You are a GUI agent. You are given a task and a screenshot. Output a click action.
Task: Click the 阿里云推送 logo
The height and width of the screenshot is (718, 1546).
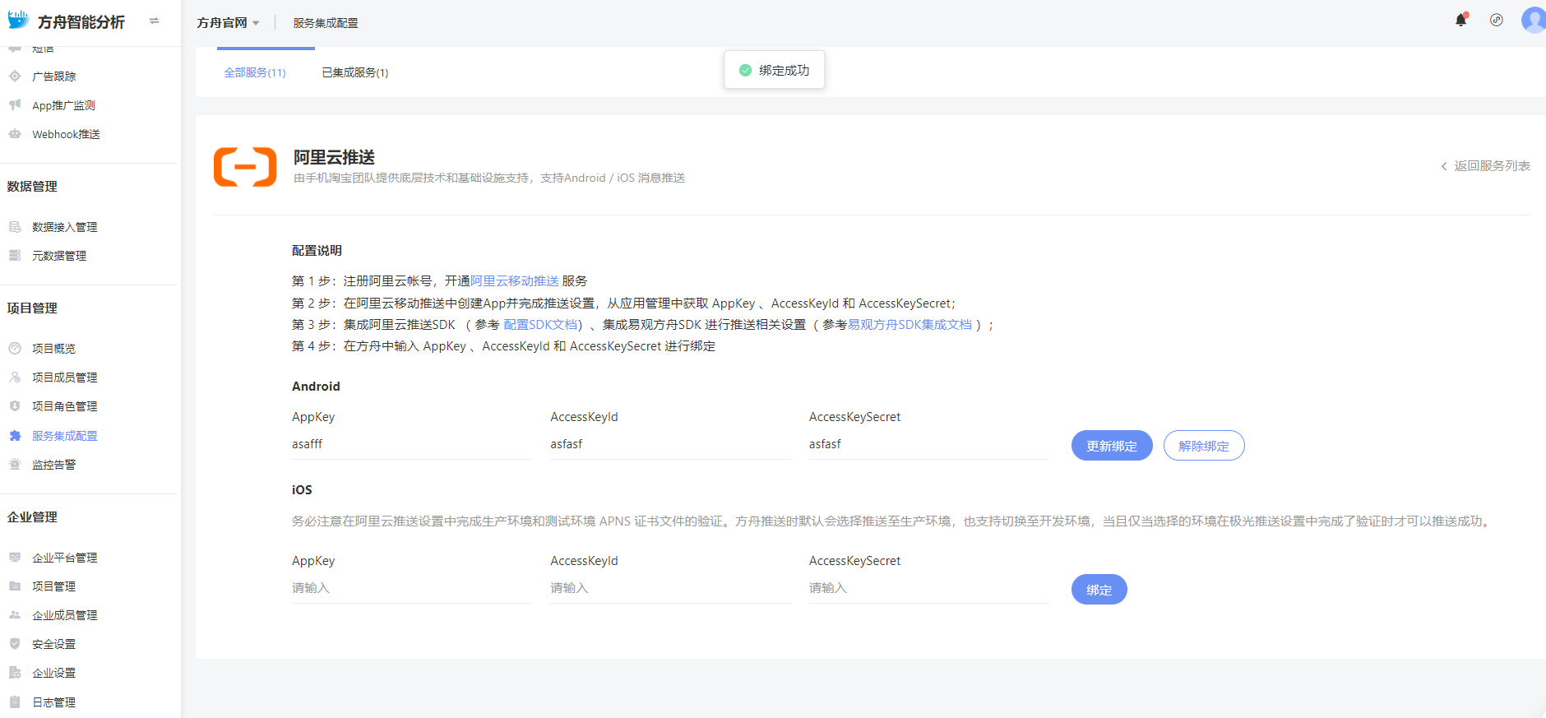coord(245,167)
